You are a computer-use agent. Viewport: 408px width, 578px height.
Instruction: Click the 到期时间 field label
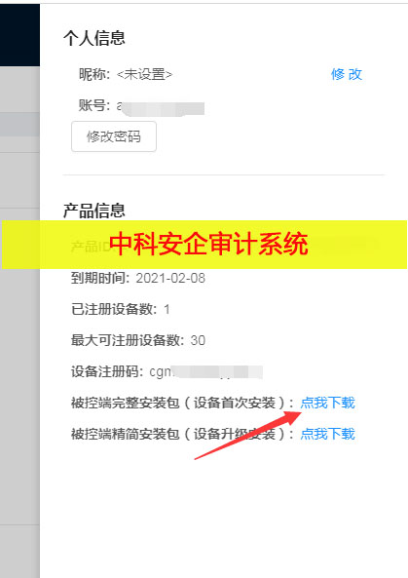click(99, 278)
